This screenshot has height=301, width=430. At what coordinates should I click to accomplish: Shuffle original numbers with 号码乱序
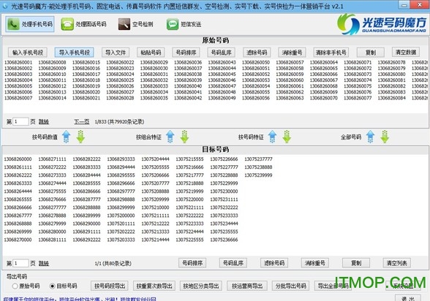(222, 53)
